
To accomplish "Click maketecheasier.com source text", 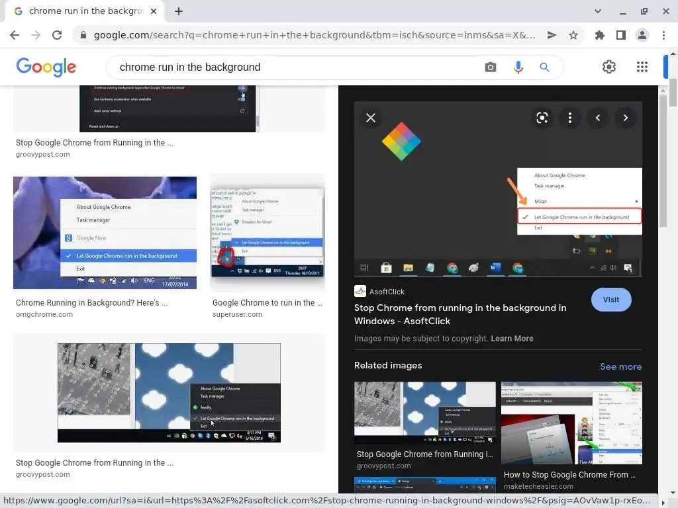I will coord(538,486).
